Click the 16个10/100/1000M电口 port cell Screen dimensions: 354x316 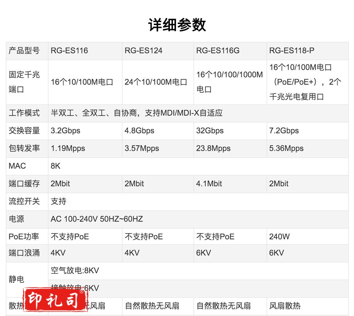coord(229,82)
